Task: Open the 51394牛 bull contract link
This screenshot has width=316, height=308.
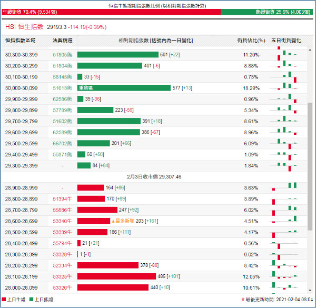Action: coord(63,198)
